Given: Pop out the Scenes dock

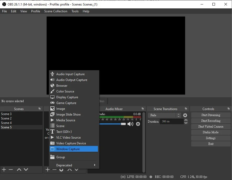Looking at the screenshot, I should [x=40, y=109].
